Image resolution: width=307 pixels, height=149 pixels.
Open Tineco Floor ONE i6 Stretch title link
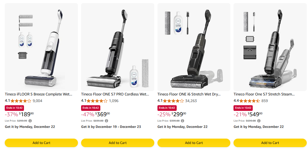(189, 94)
